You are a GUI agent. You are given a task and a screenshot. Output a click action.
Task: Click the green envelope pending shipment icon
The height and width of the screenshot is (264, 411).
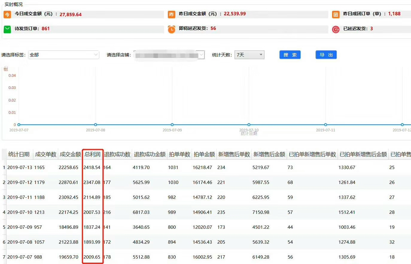(7, 29)
